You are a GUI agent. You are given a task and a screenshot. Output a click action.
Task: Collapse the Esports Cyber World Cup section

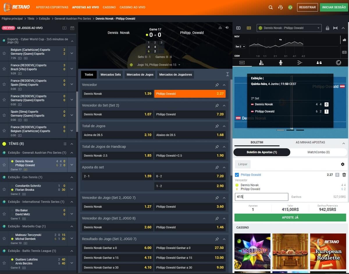point(72,41)
